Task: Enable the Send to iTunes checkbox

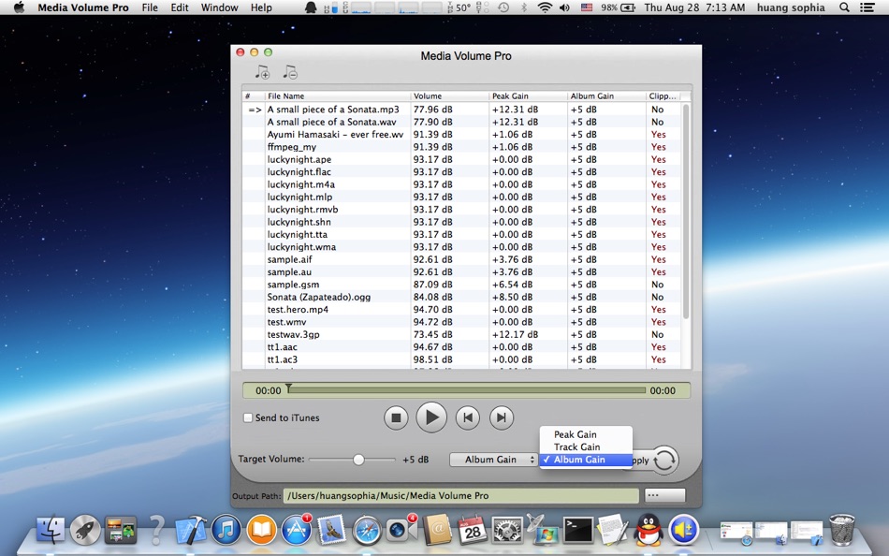Action: click(x=248, y=417)
